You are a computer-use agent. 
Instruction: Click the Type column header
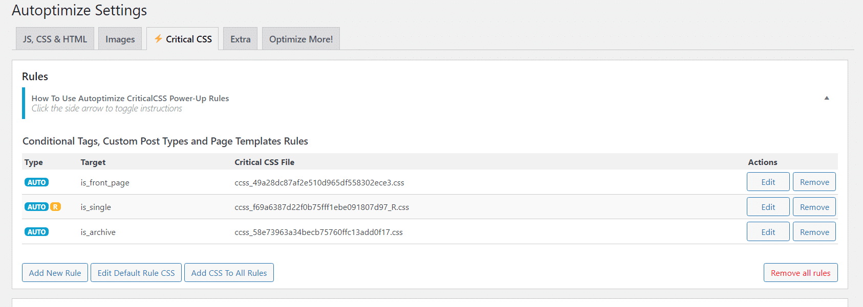coord(34,162)
